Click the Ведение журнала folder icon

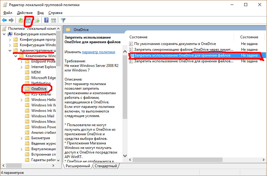tap(27, 143)
